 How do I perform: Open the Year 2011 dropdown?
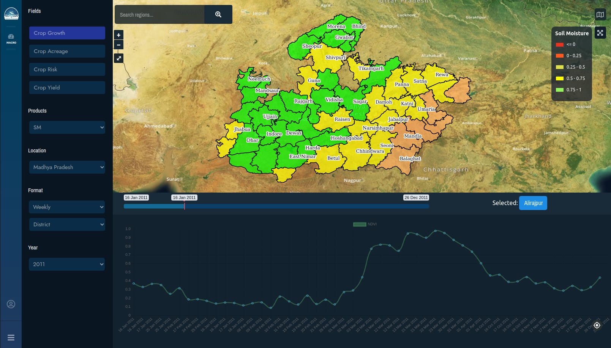(x=67, y=264)
